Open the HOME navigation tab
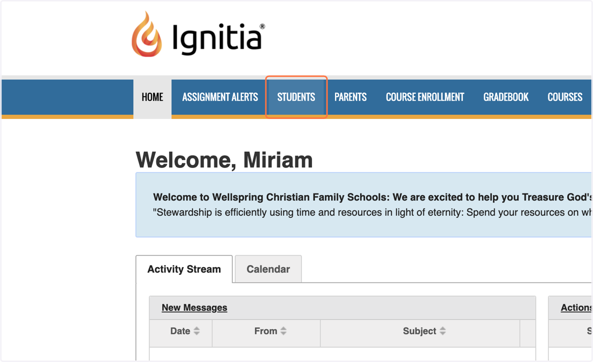The height and width of the screenshot is (362, 593). click(x=152, y=97)
